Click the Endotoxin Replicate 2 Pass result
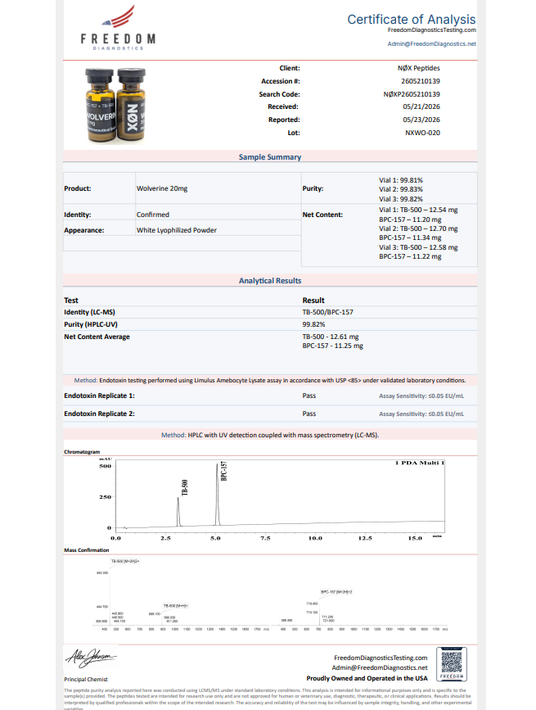536x710 pixels. pyautogui.click(x=309, y=414)
